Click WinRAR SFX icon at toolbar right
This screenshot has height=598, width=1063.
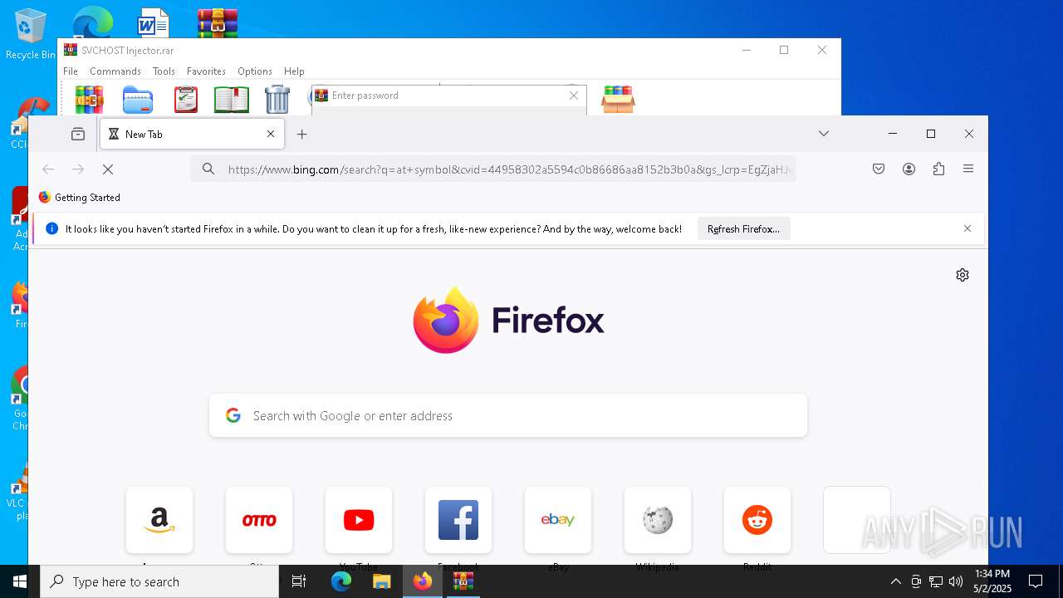[x=618, y=100]
